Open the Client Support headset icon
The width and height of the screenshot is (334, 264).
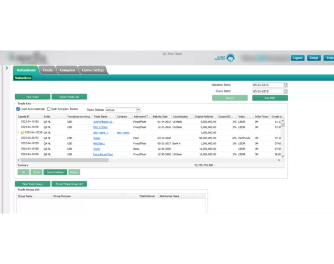(x=230, y=58)
